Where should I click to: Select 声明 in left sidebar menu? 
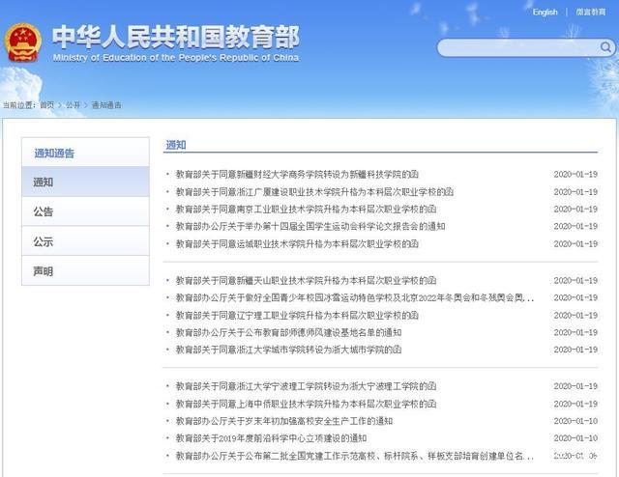click(86, 270)
